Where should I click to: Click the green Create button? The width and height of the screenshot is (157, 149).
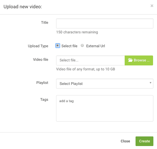(144, 141)
